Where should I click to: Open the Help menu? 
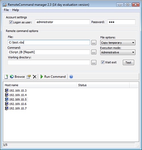(x=15, y=10)
